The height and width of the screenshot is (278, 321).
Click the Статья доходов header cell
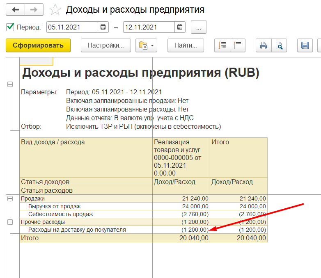[x=86, y=182]
